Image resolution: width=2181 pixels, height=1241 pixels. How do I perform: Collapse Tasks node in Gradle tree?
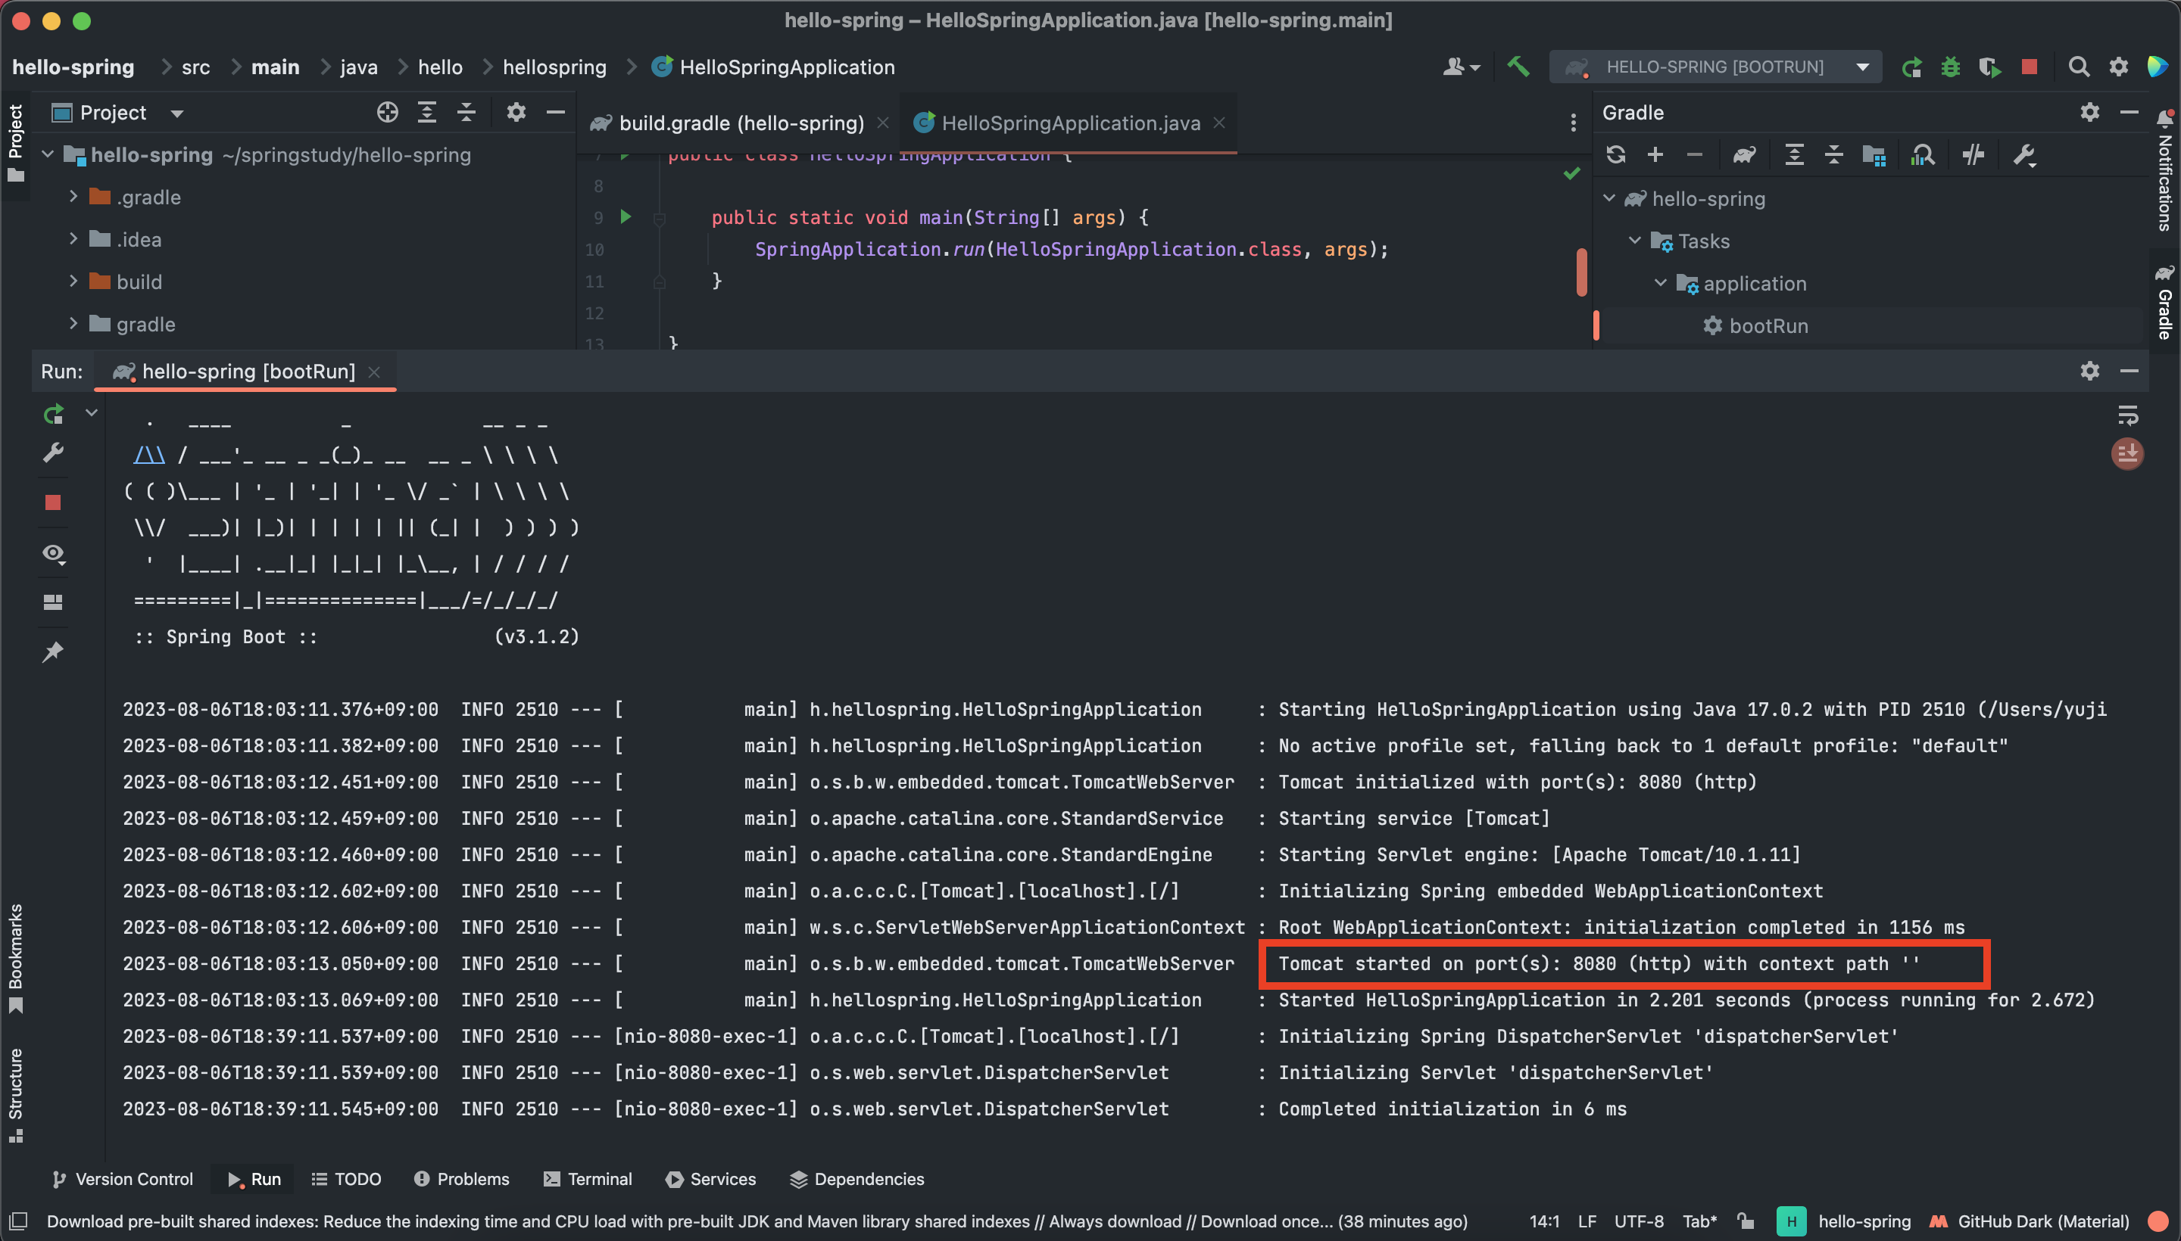(x=1634, y=241)
